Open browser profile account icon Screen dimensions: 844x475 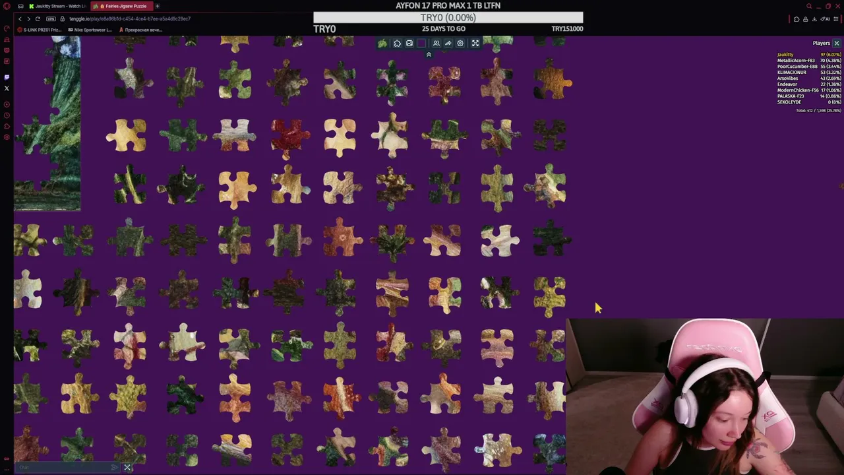pyautogui.click(x=805, y=19)
